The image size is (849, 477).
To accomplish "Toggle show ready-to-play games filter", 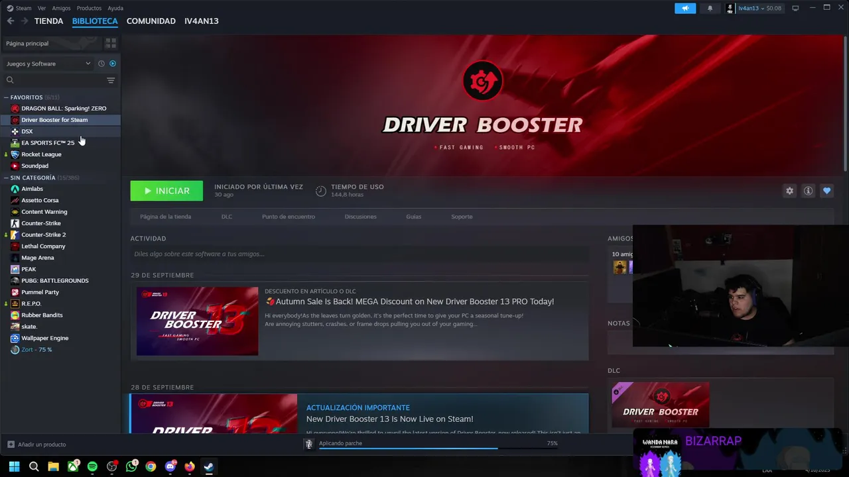I will (x=113, y=64).
